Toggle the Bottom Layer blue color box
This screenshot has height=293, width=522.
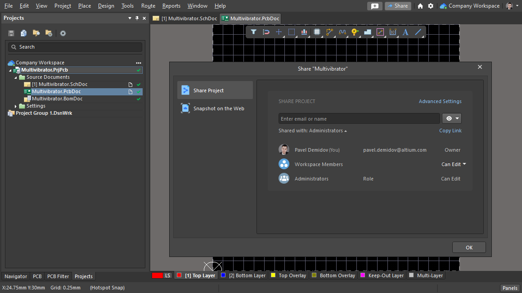tap(223, 275)
